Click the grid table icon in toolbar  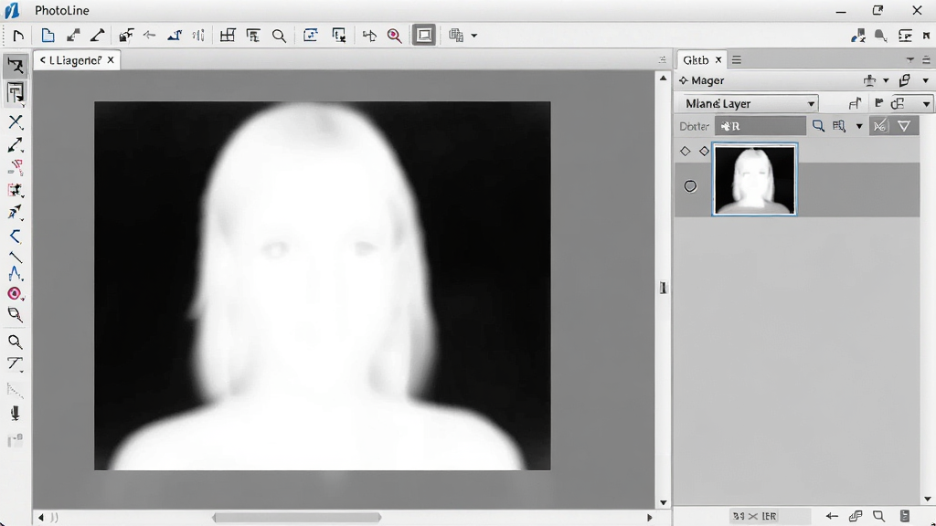[228, 36]
